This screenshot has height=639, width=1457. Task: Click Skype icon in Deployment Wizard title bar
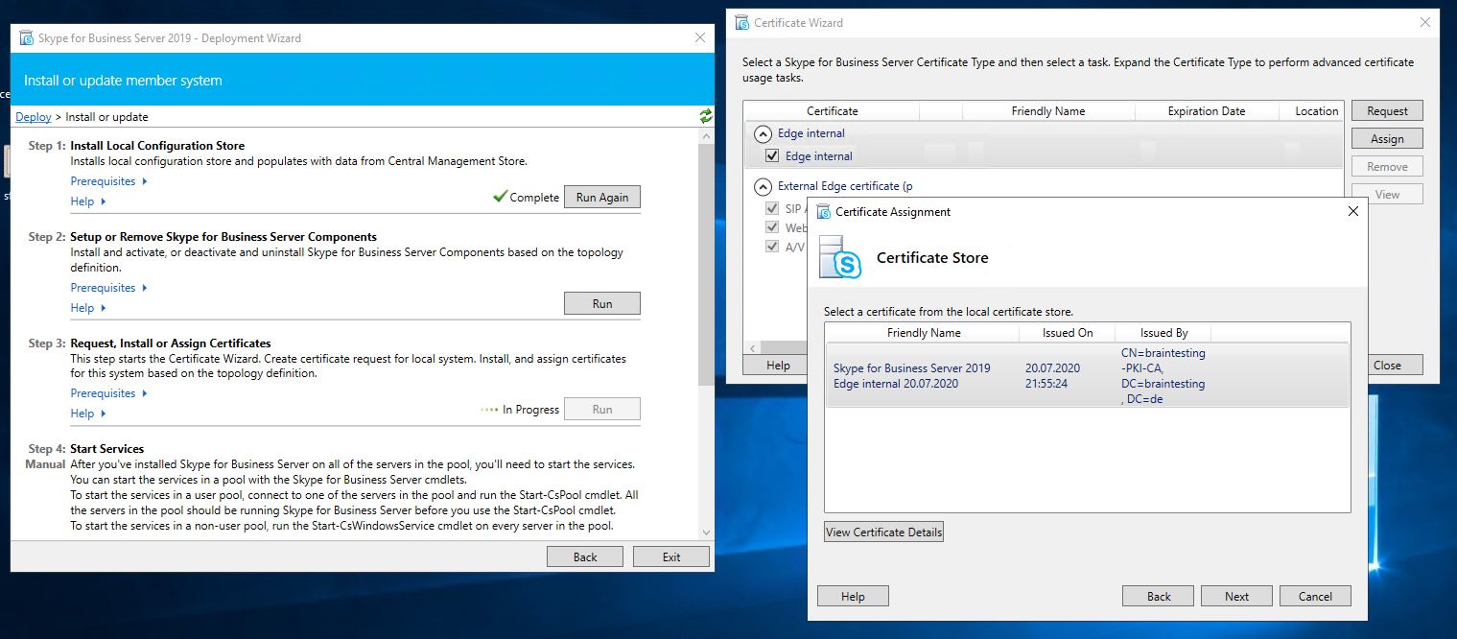(x=27, y=38)
